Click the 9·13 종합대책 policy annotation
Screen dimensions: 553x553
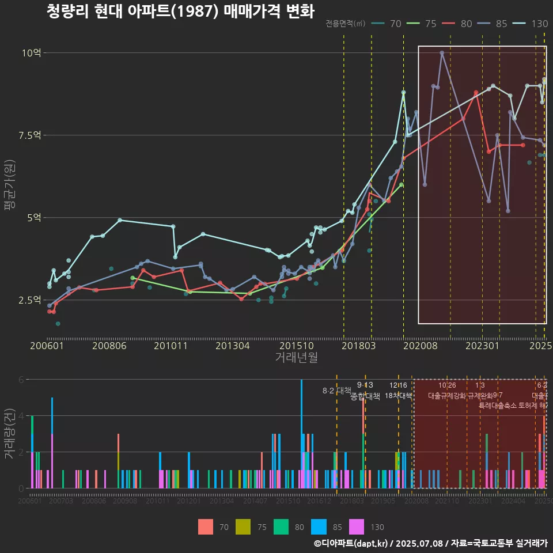[365, 391]
